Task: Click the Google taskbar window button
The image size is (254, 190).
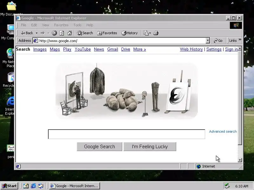Action: pyautogui.click(x=75, y=186)
